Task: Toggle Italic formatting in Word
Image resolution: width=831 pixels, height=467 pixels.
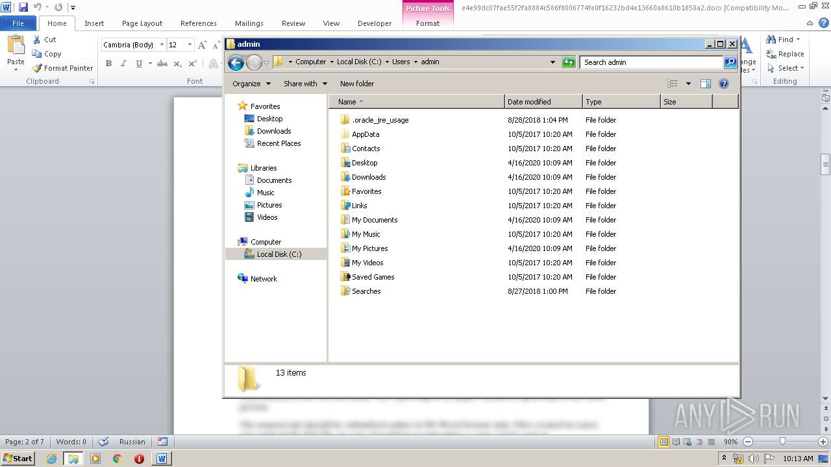Action: point(123,64)
